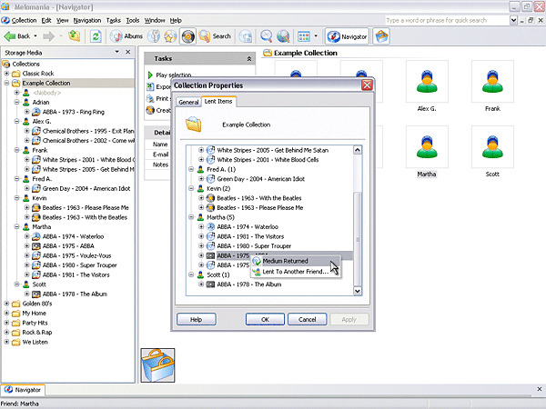The height and width of the screenshot is (409, 546).
Task: Collapse the Example Collection tree node
Action: click(x=7, y=83)
